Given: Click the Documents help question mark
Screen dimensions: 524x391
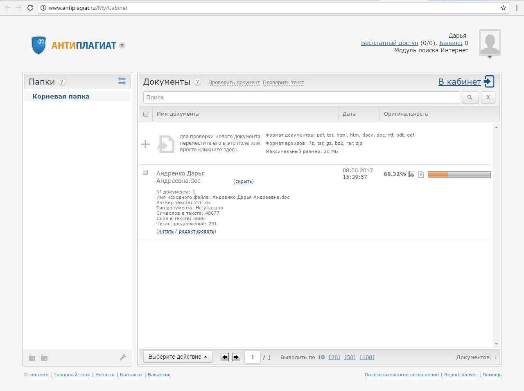Looking at the screenshot, I should (197, 82).
